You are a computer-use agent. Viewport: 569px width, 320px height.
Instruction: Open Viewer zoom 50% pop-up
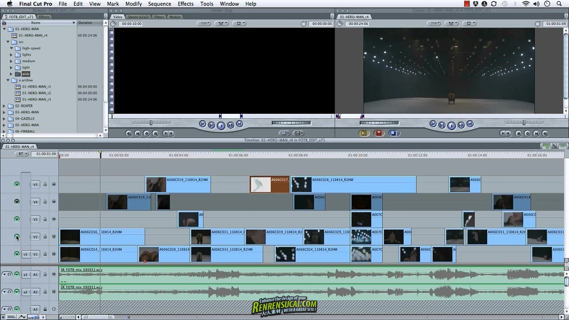pyautogui.click(x=204, y=24)
